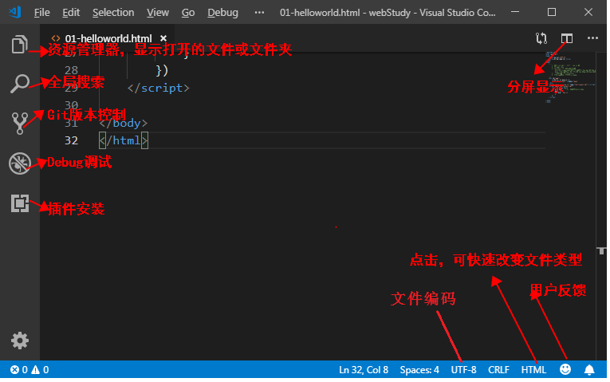Expand the hidden menu bar items ellipsis
Screen dimensions: 610x382
pyautogui.click(x=259, y=13)
